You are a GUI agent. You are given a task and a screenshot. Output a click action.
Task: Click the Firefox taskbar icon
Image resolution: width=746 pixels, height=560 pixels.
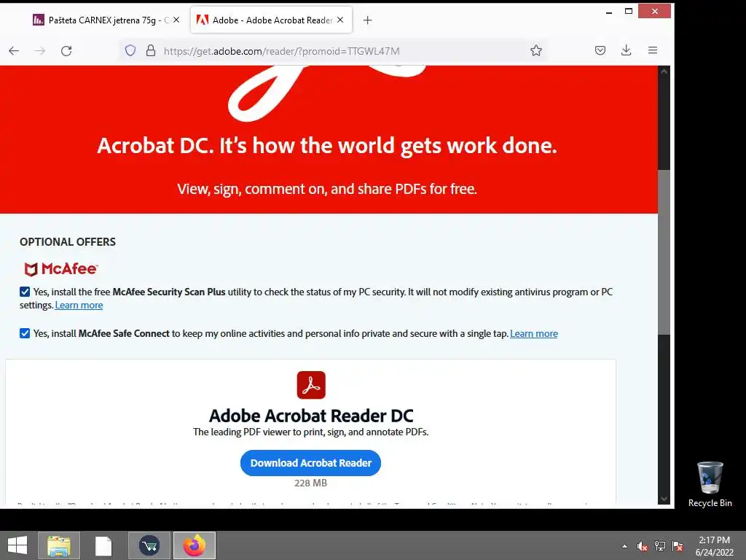[195, 545]
